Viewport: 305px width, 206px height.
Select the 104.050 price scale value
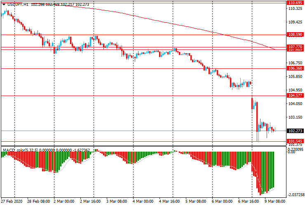tap(295, 104)
